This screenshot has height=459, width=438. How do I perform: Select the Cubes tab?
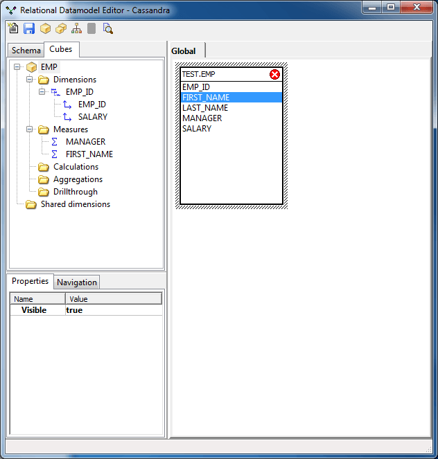(x=61, y=49)
